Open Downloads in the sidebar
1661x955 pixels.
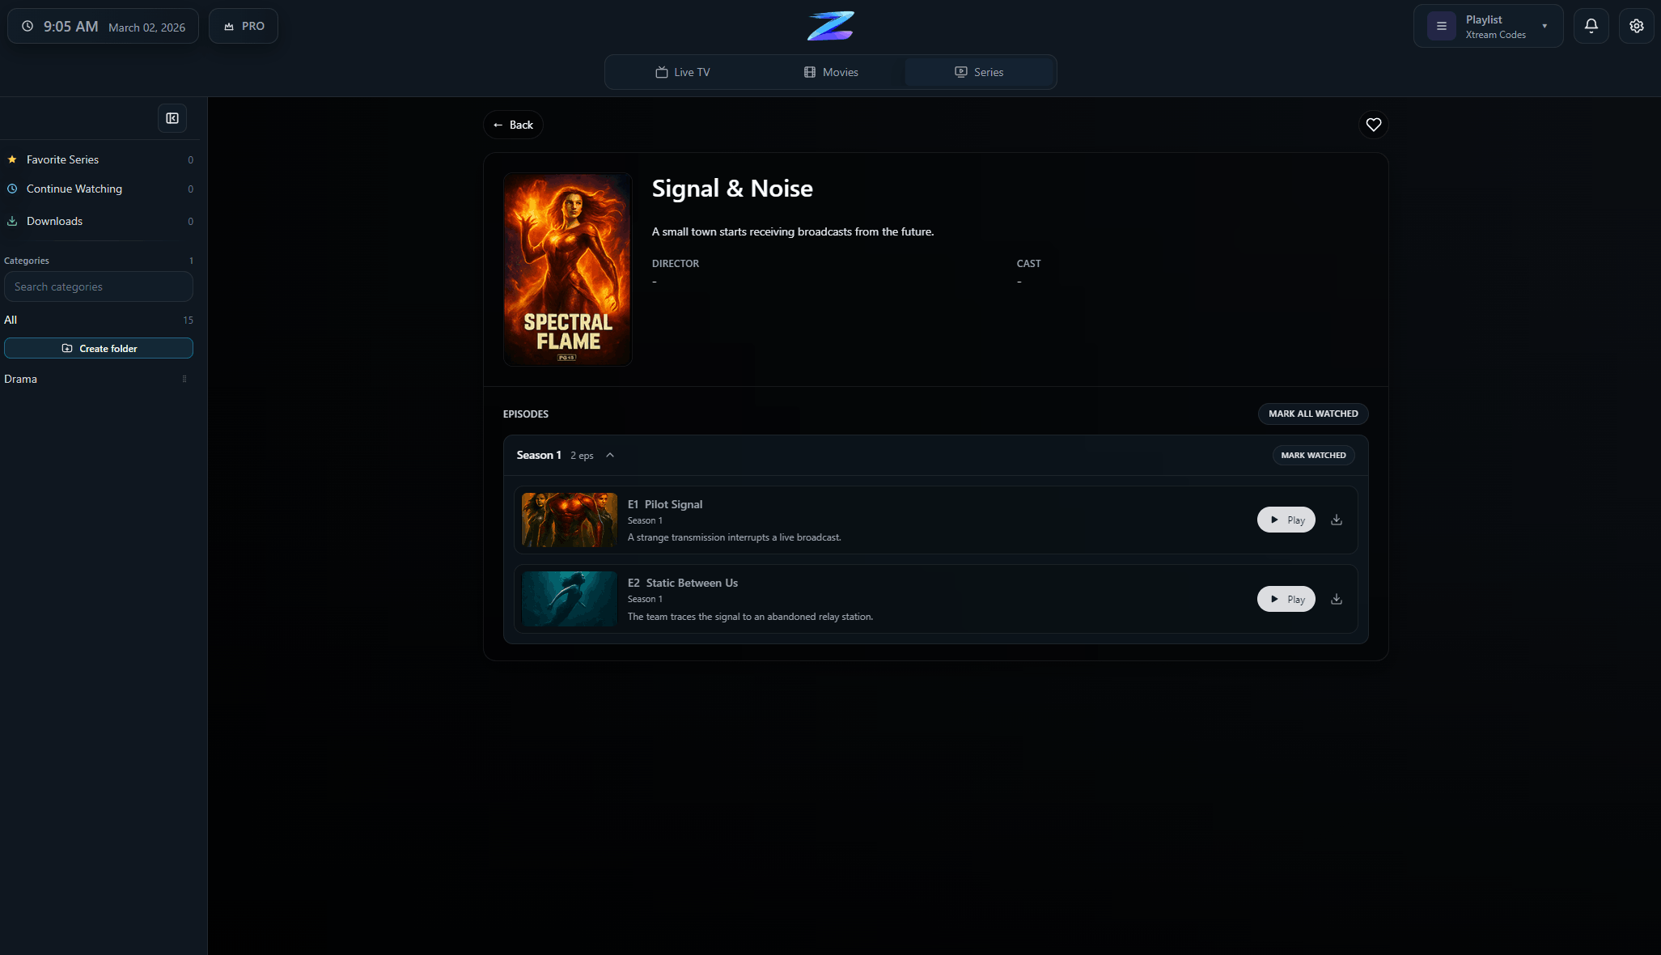pos(54,221)
